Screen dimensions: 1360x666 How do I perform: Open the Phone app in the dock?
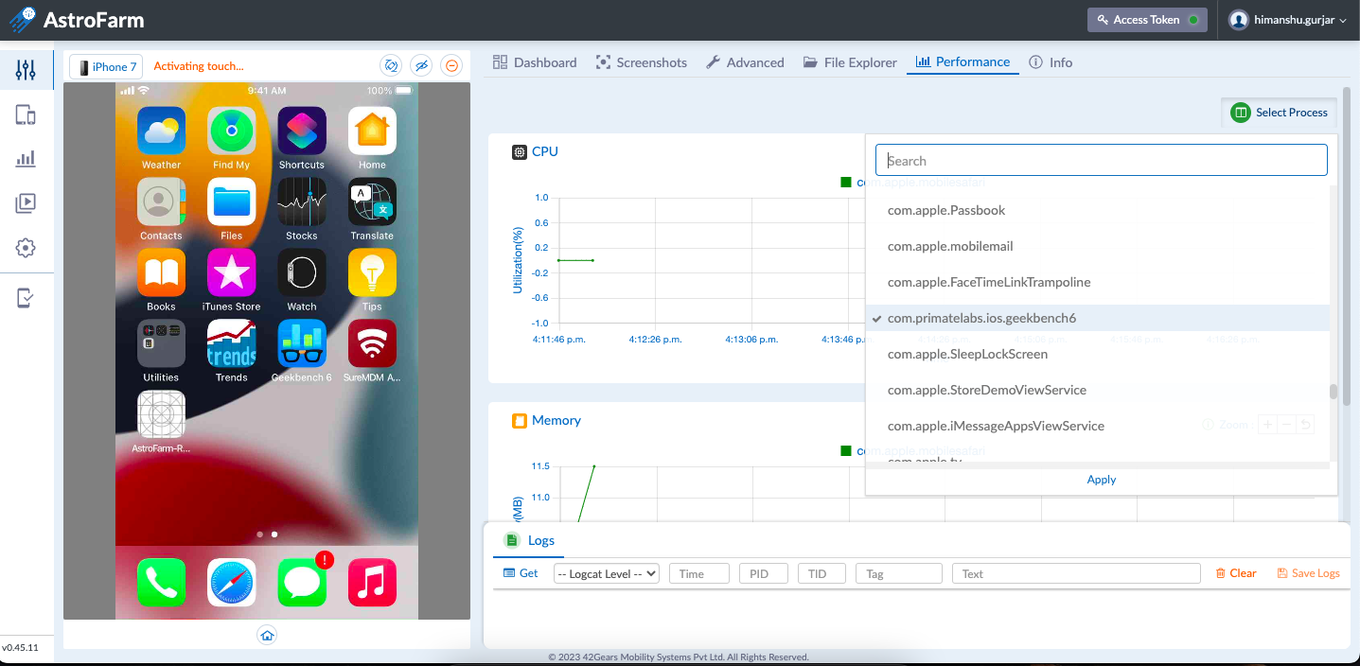(x=161, y=582)
